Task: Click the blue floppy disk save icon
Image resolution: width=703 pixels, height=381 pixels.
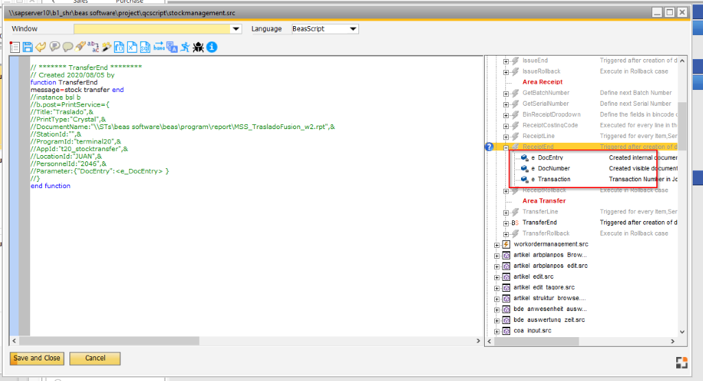Action: pyautogui.click(x=27, y=47)
